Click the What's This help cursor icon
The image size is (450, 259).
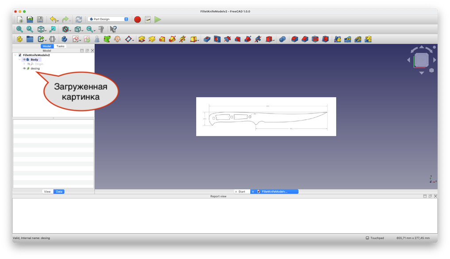point(113,29)
